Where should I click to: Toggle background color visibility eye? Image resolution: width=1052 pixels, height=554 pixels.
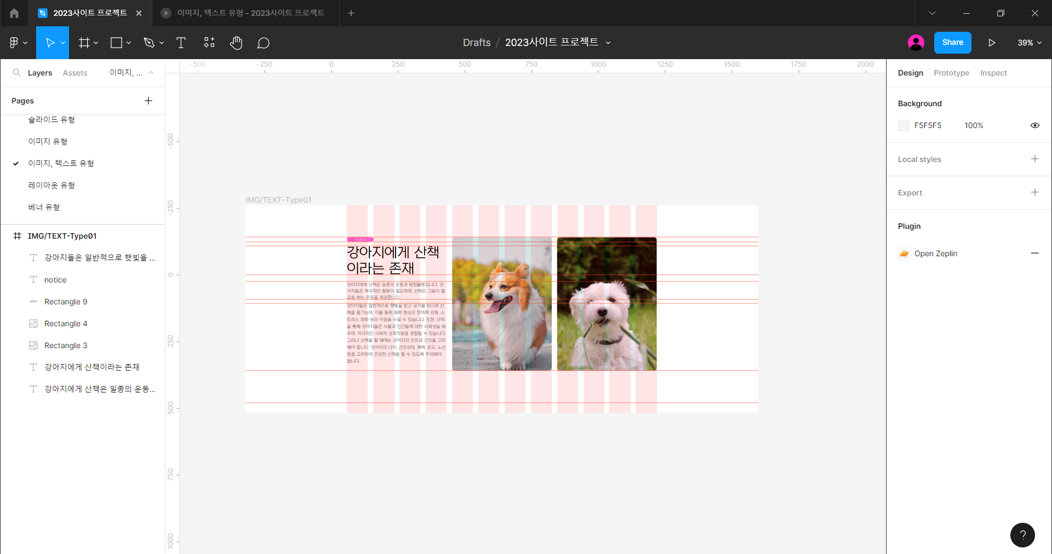click(x=1034, y=125)
